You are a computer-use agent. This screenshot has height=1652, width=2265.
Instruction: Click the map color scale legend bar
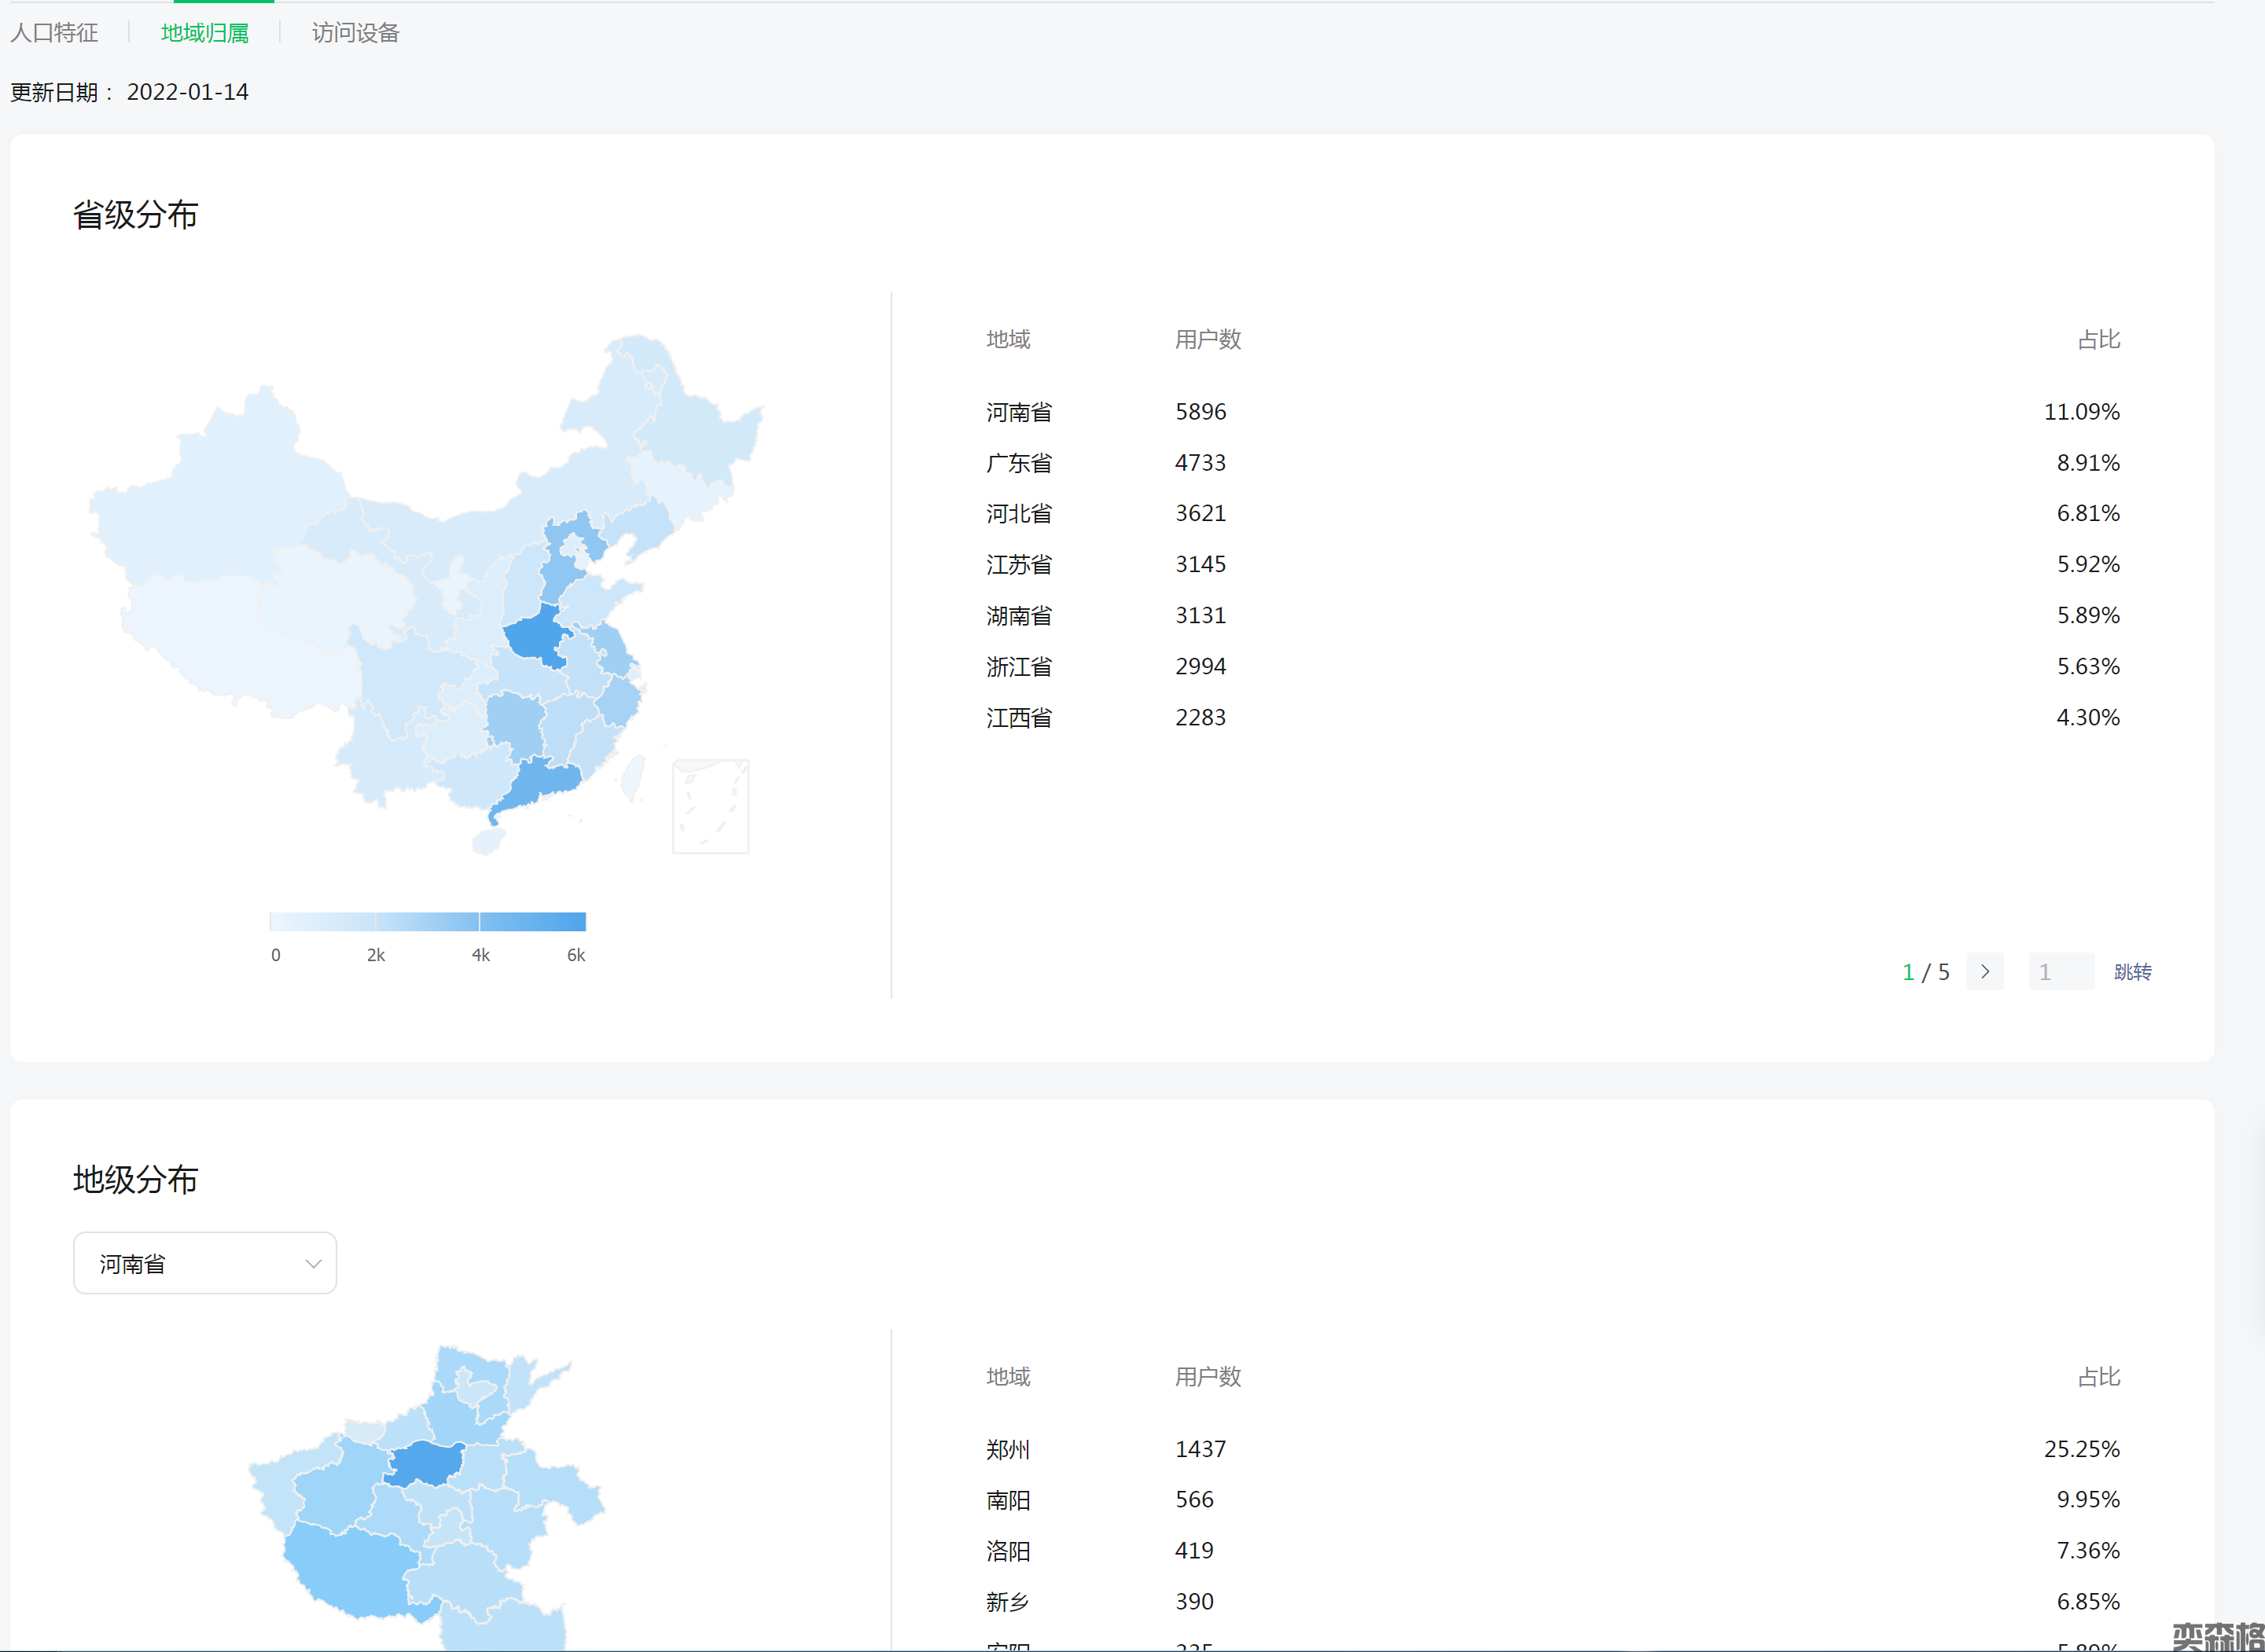point(427,921)
